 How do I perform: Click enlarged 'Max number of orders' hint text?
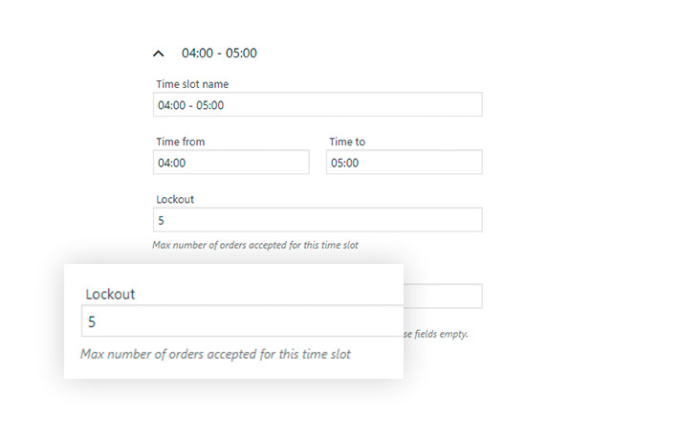(215, 354)
